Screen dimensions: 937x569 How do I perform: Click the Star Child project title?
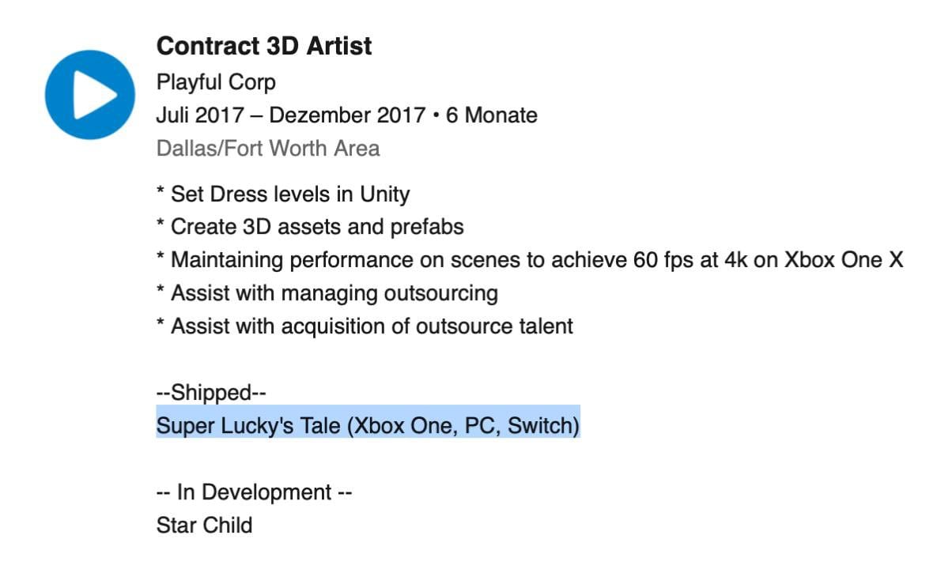click(x=204, y=526)
